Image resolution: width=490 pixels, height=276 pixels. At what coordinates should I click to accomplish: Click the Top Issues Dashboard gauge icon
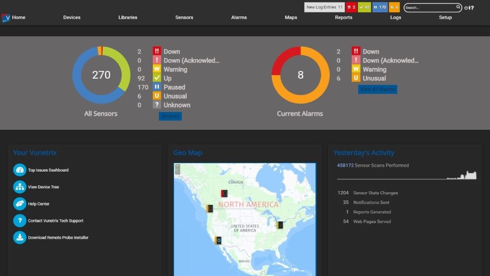click(x=20, y=170)
